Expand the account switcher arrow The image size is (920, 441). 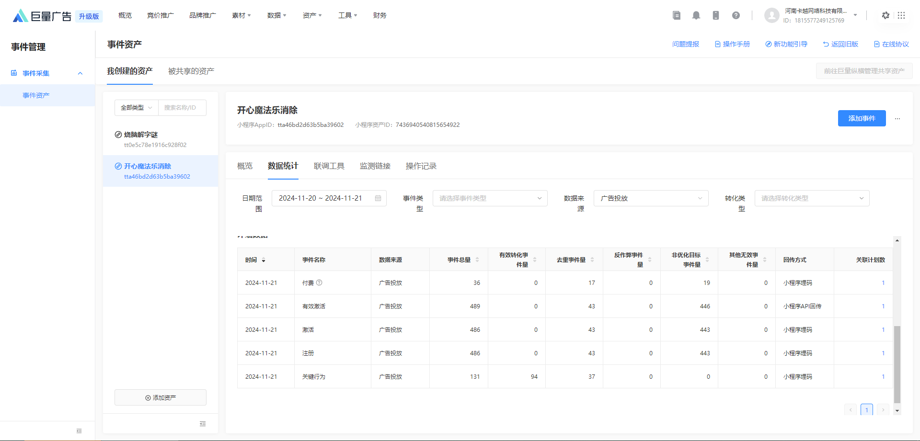point(855,15)
